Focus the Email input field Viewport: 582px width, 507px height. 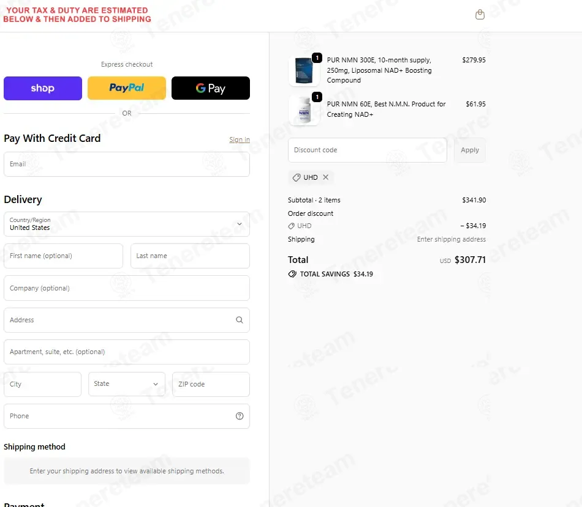tap(127, 164)
